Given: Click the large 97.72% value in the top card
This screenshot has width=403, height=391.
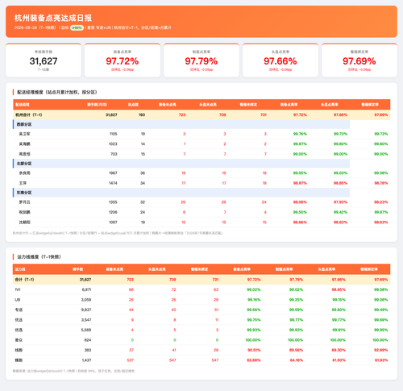Looking at the screenshot, I should pyautogui.click(x=123, y=61).
